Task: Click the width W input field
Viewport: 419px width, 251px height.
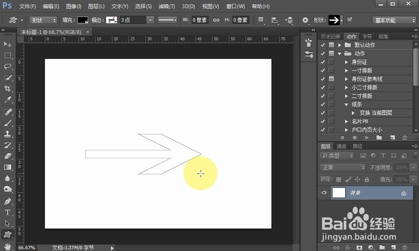Action: [x=200, y=20]
